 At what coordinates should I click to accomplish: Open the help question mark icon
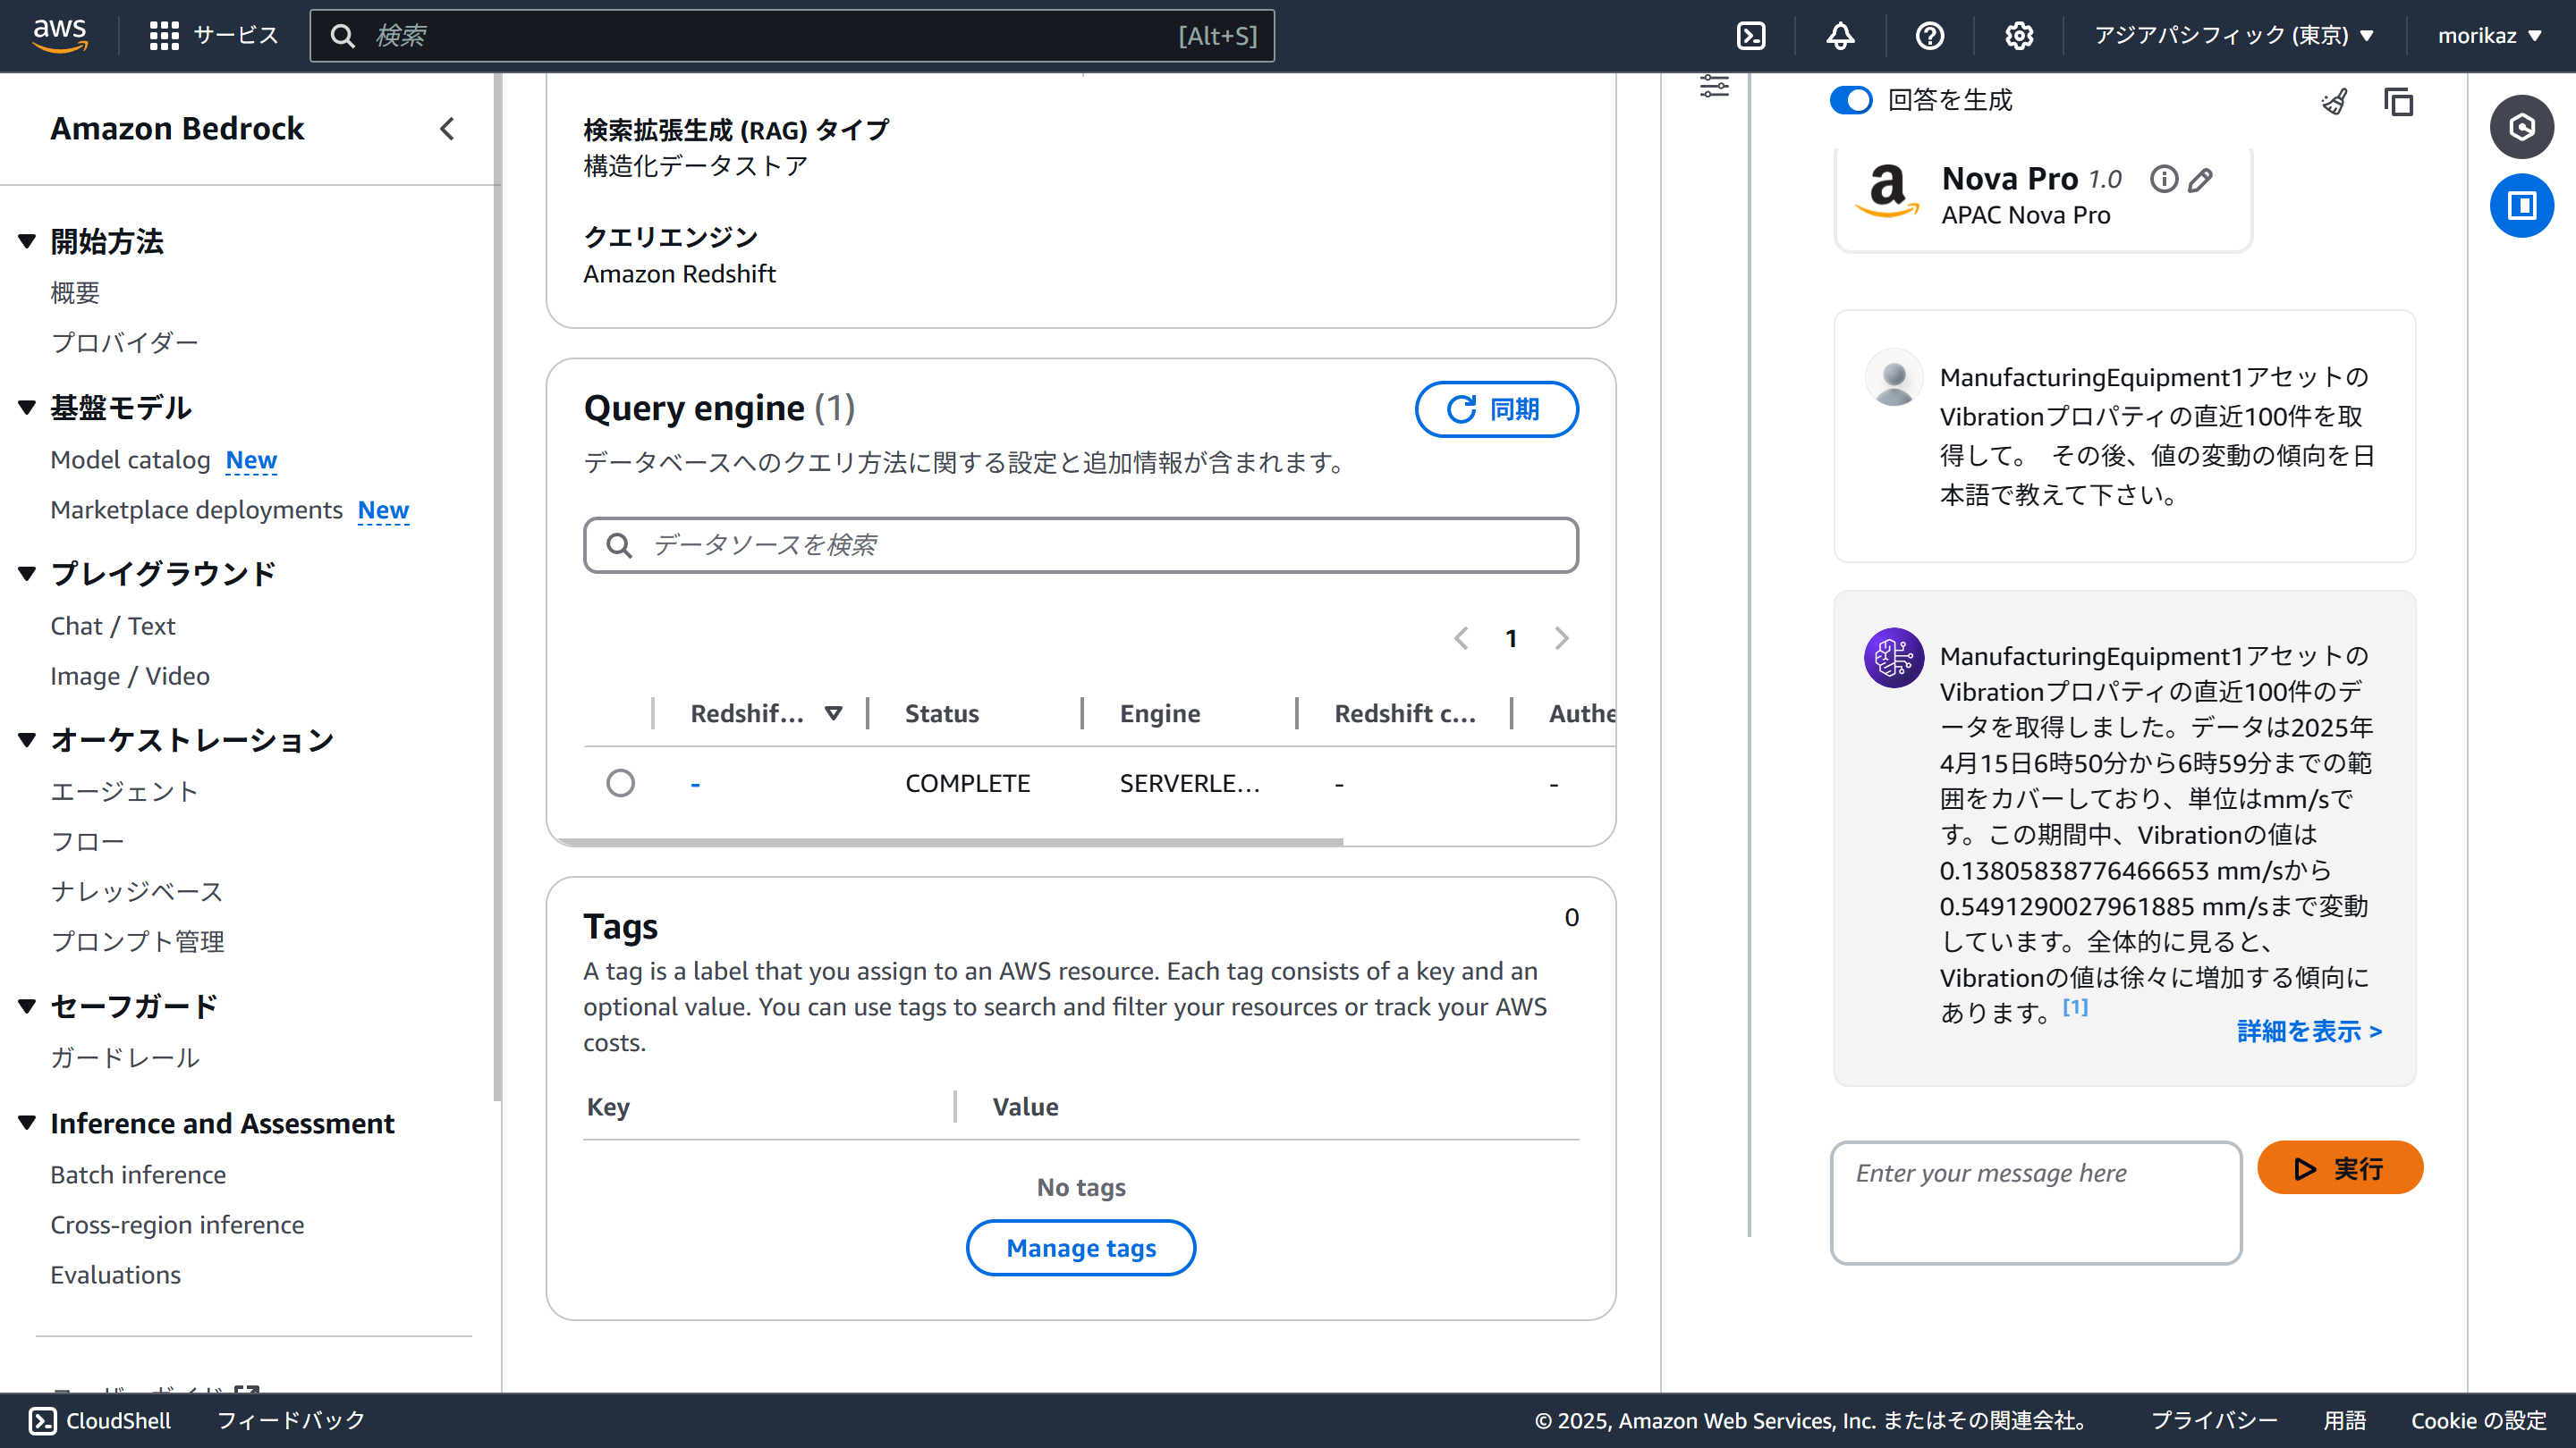pos(1929,36)
